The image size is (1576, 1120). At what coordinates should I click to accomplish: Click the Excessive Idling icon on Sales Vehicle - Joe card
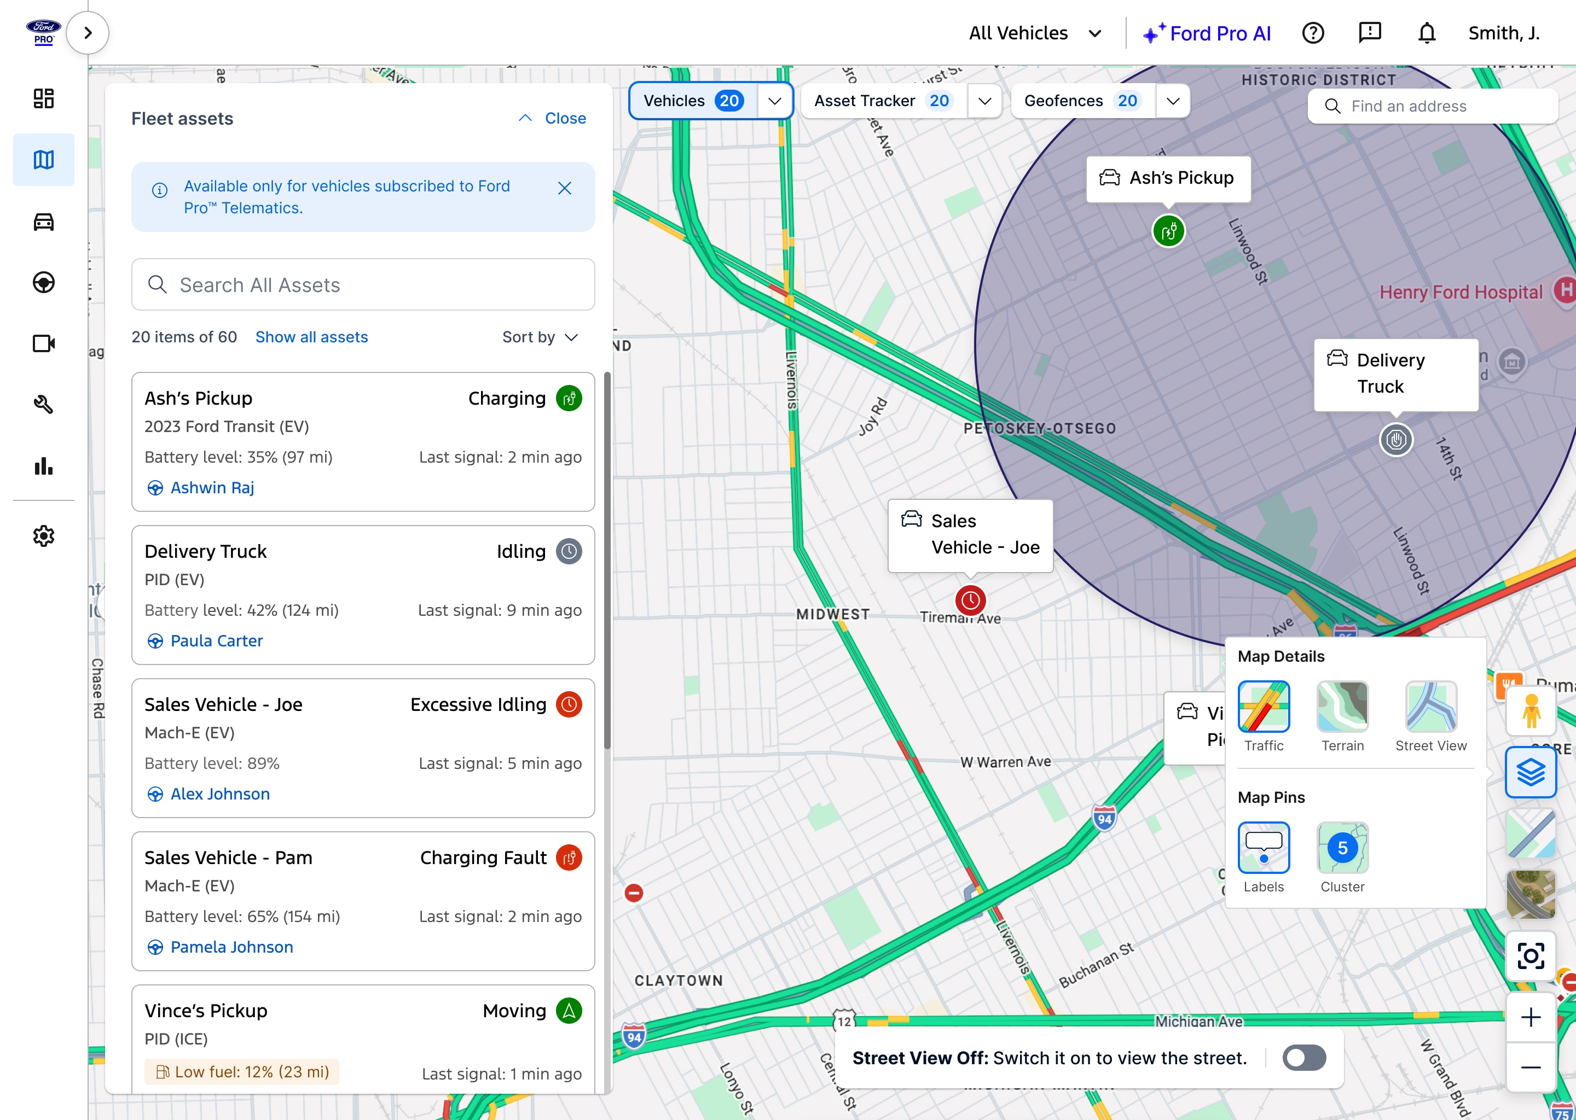coord(569,704)
